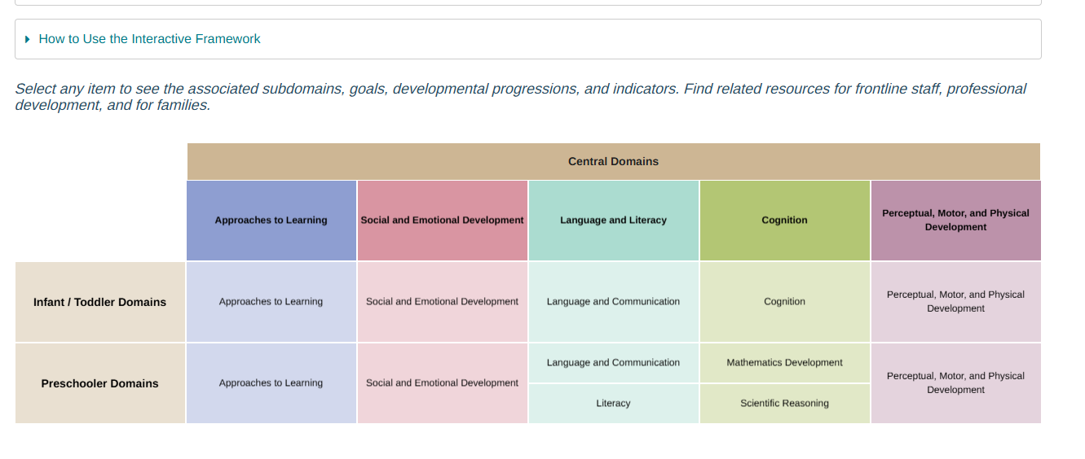Open Infant/Toddler Approaches to Learning cell
The image size is (1085, 459).
[271, 302]
